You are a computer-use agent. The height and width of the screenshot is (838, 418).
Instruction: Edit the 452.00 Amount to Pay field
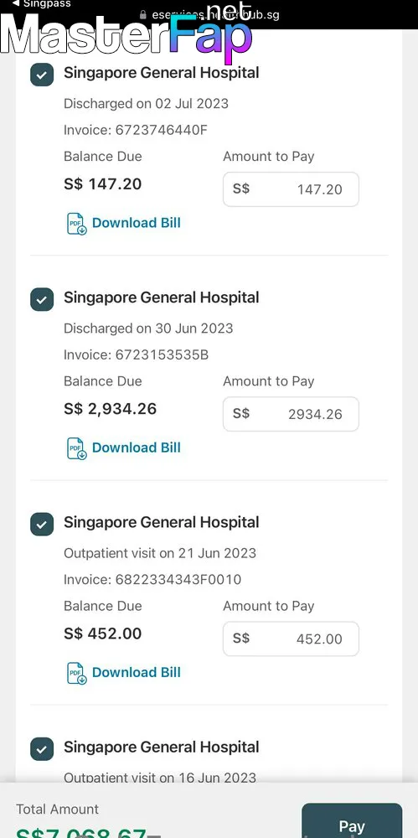[x=291, y=639]
